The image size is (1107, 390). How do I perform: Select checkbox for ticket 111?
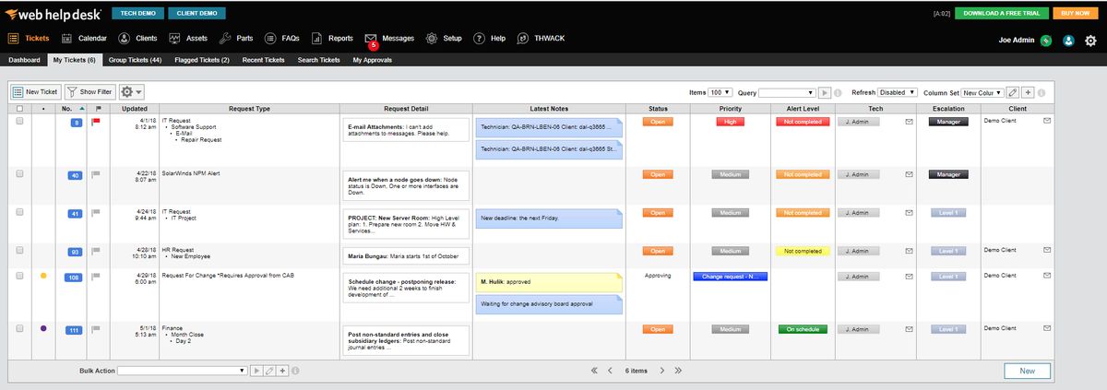tap(19, 329)
